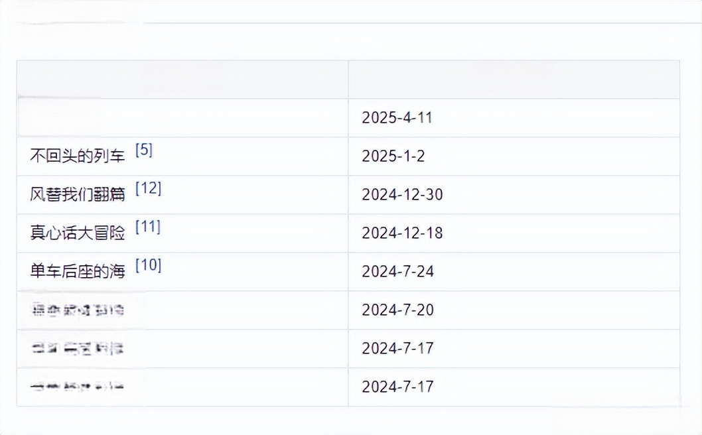This screenshot has height=435, width=702.
Task: Open reference link [12]
Action: 148,188
